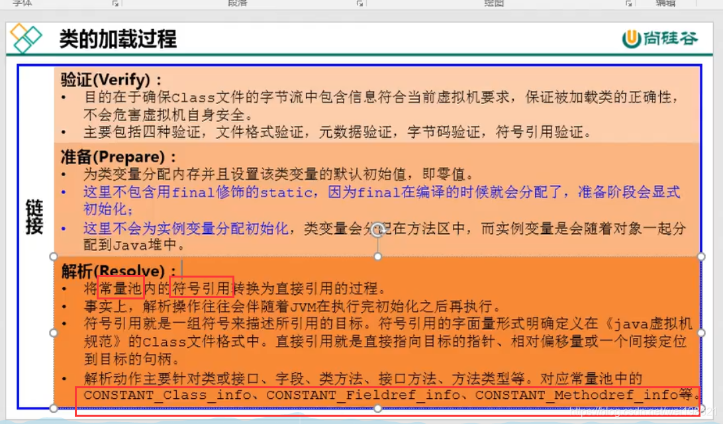Open the 字体 group dialog launcher
The image size is (723, 424).
[x=115, y=3]
